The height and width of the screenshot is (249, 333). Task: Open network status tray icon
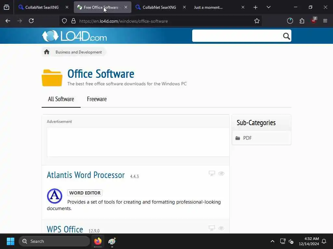[x=283, y=241]
